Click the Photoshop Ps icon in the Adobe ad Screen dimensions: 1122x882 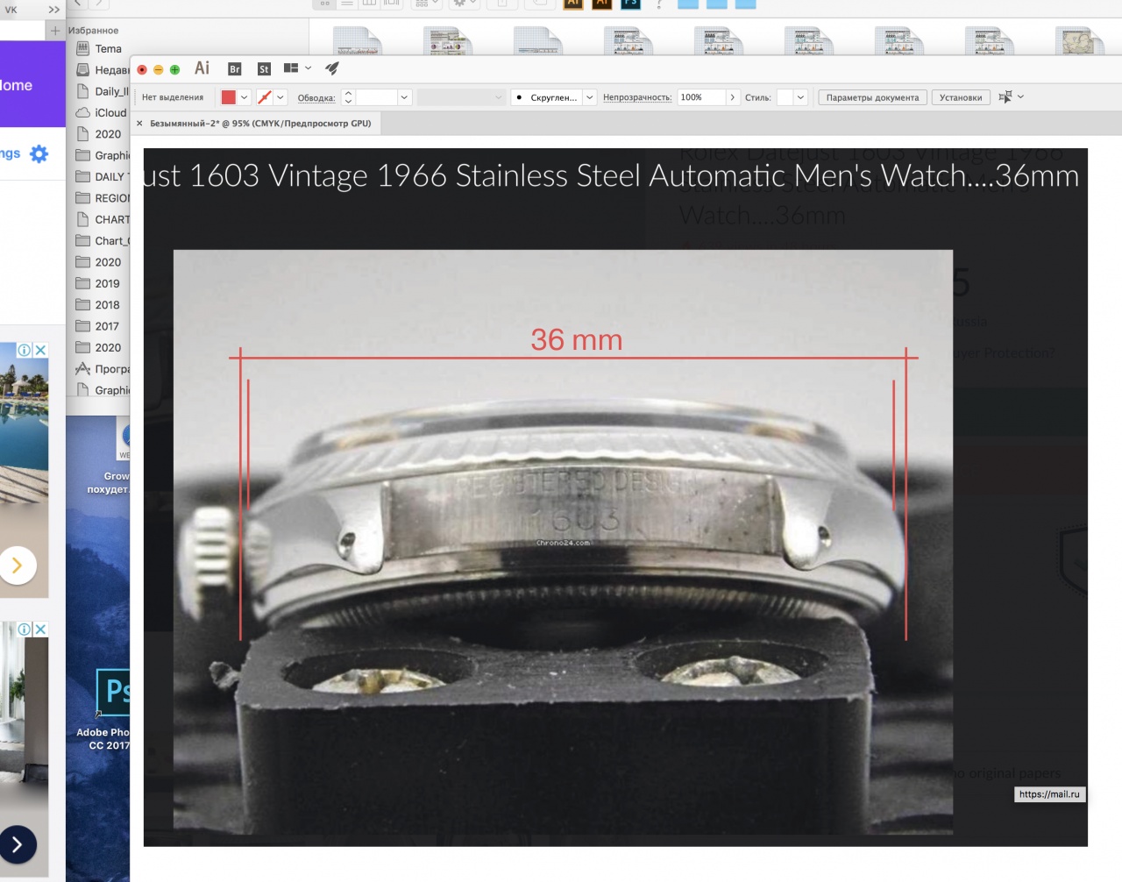point(114,691)
